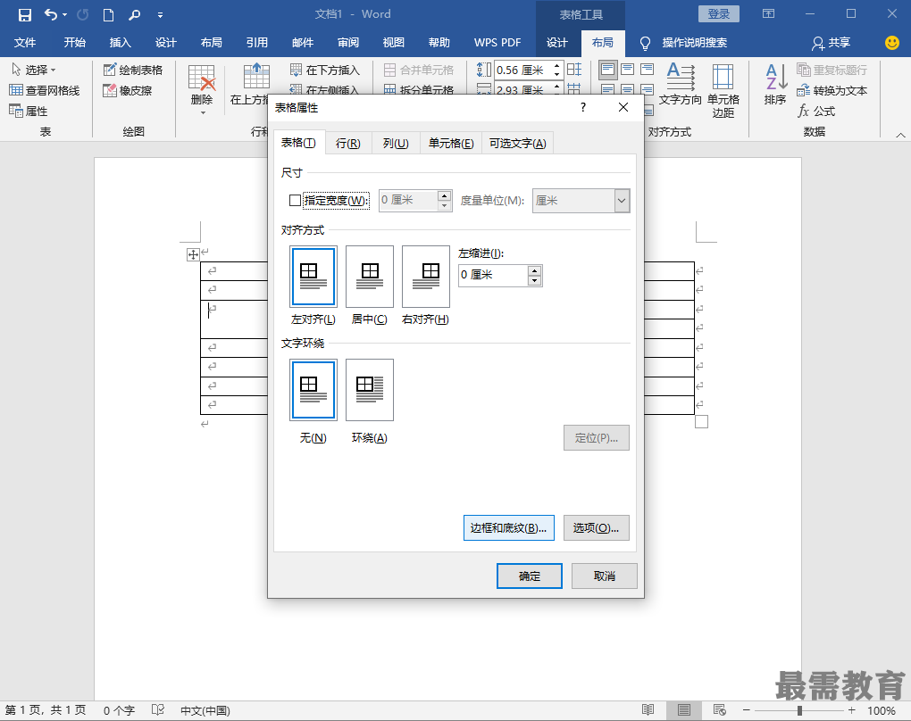Open the 审阅 ribbon tab

(348, 42)
